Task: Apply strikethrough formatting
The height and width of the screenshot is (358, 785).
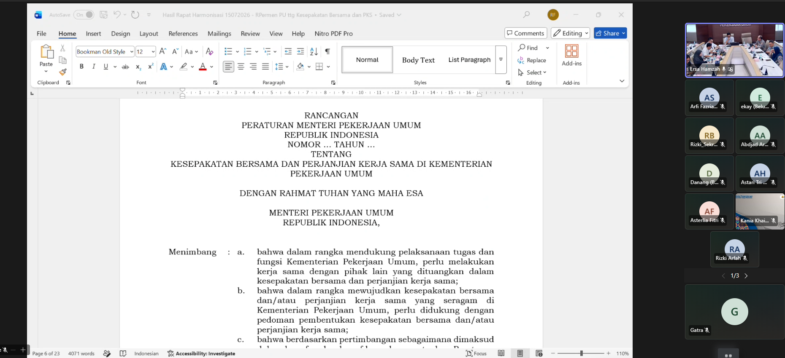Action: coord(125,67)
